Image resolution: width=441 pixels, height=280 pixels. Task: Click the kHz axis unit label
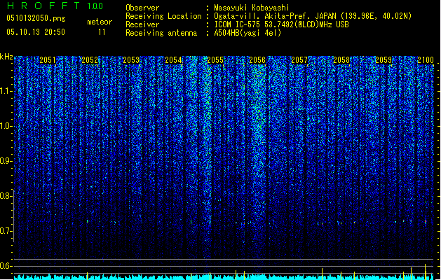(6, 57)
